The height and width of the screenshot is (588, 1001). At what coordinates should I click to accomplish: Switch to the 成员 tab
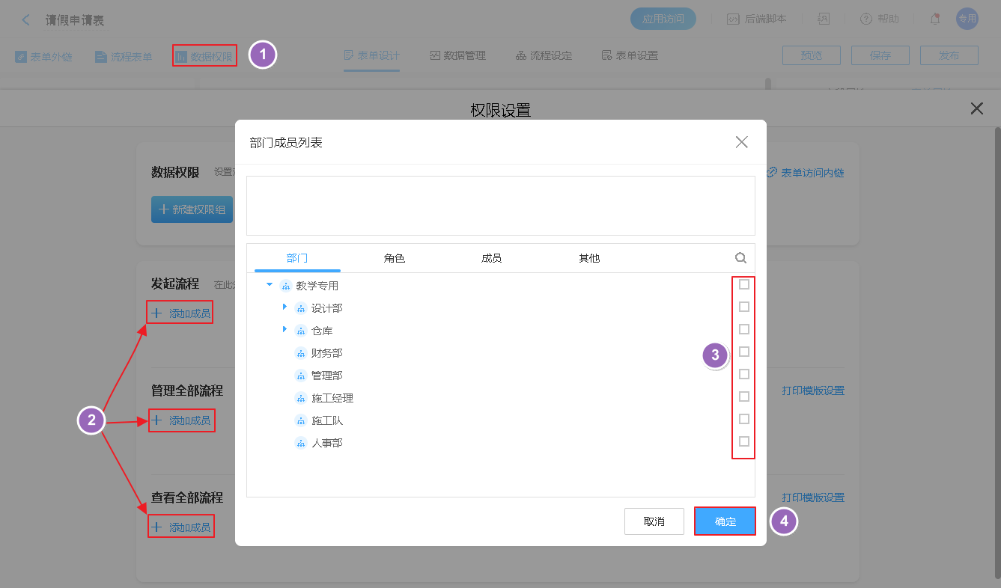click(x=491, y=258)
